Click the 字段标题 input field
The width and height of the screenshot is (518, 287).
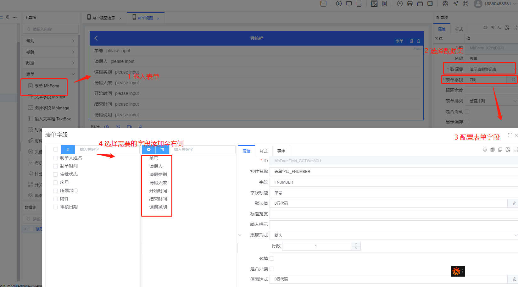click(393, 193)
